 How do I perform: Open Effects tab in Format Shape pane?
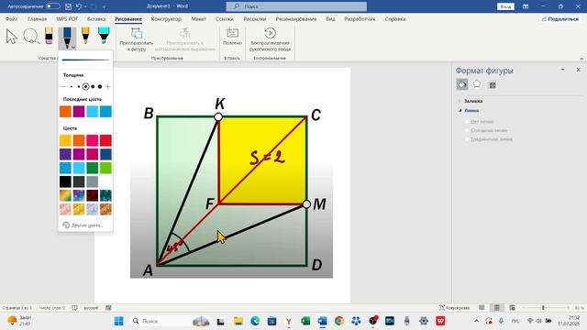point(477,84)
